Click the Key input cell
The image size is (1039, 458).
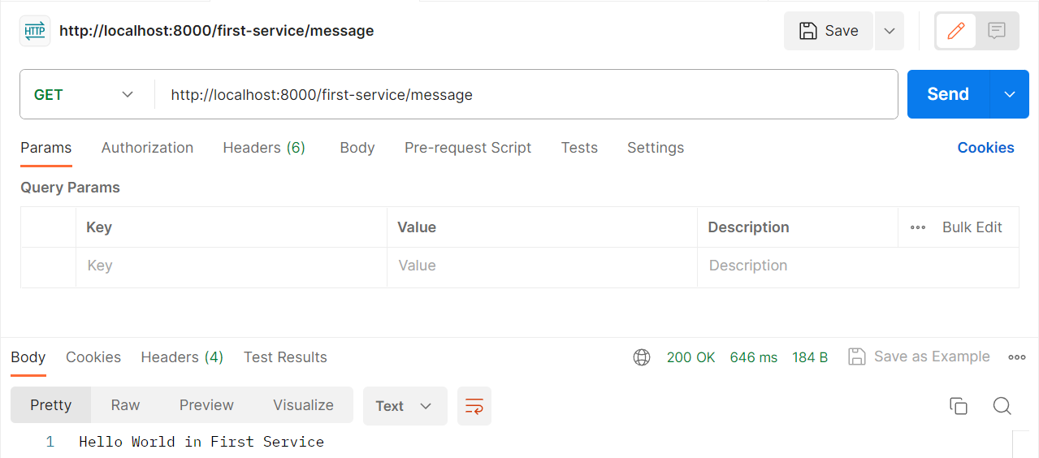(232, 266)
